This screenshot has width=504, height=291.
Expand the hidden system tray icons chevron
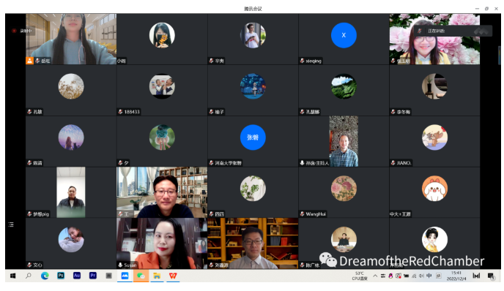point(375,276)
